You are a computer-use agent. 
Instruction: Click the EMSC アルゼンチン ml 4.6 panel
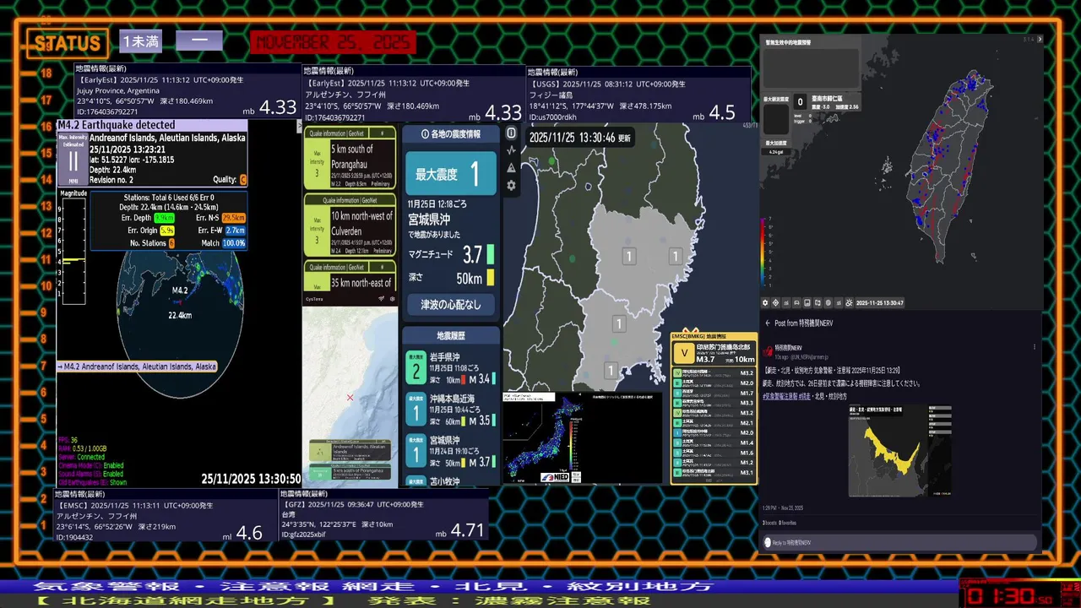[166, 514]
